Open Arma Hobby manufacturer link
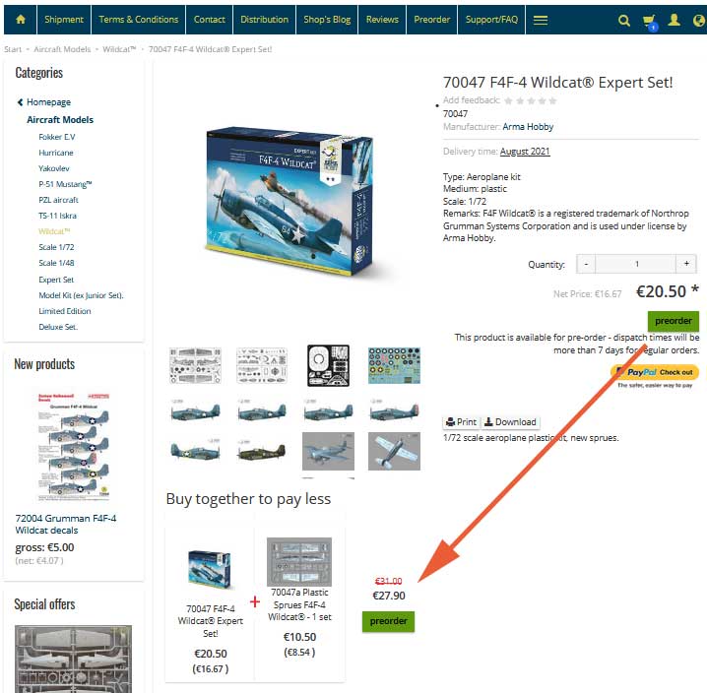The image size is (707, 693). [x=528, y=127]
